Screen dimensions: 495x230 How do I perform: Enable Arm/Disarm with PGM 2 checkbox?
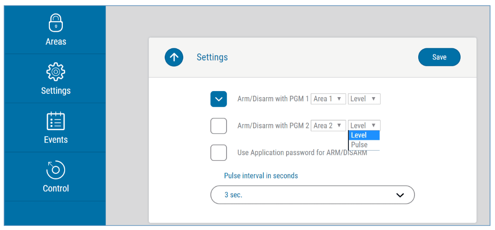pos(219,126)
